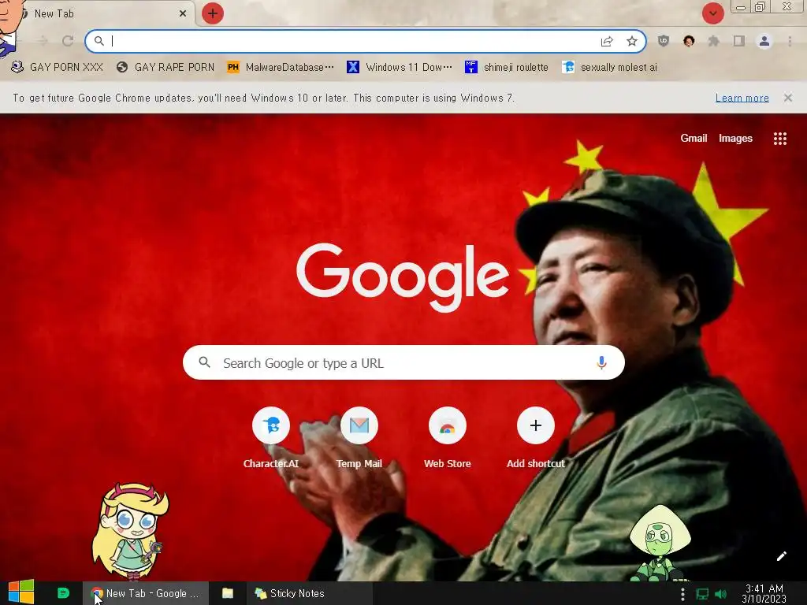Open the Windows 11 Dow… bookmark
The image size is (807, 605).
[400, 68]
